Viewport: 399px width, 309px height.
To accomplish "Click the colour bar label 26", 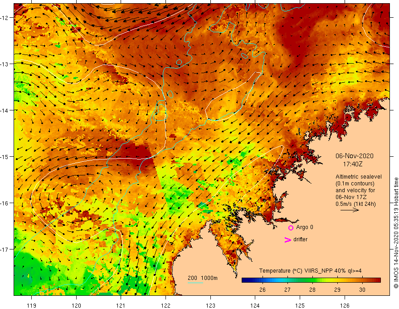I will [263, 289].
